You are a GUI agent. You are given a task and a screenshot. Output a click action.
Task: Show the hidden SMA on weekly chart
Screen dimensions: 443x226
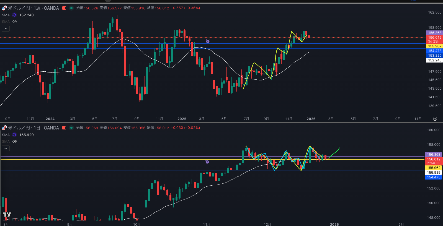(15, 22)
